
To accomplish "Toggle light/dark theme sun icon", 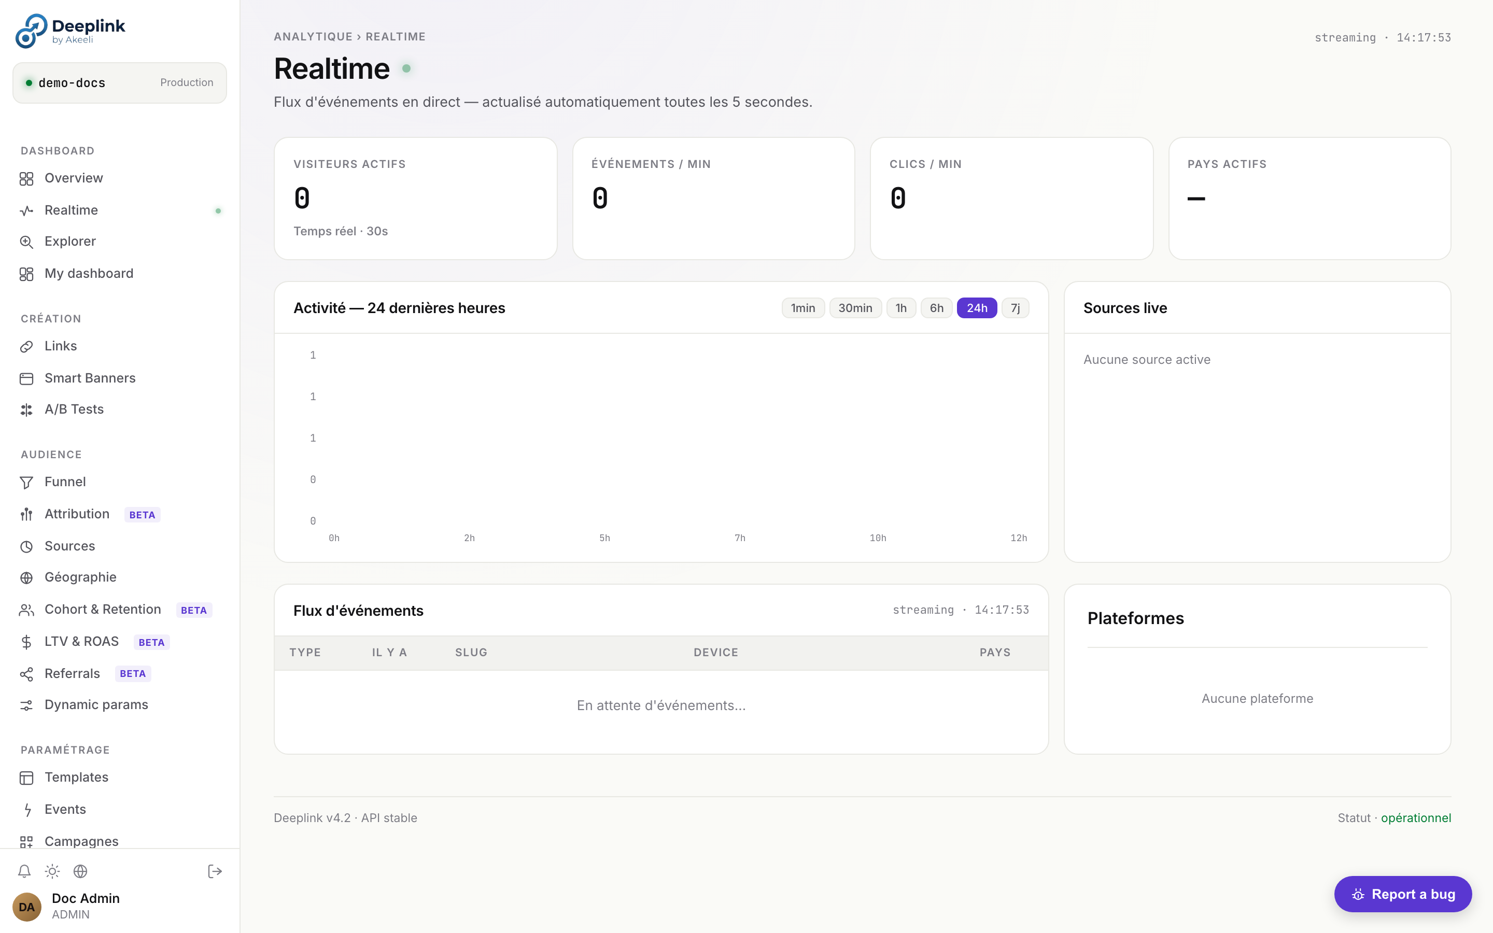I will tap(52, 871).
